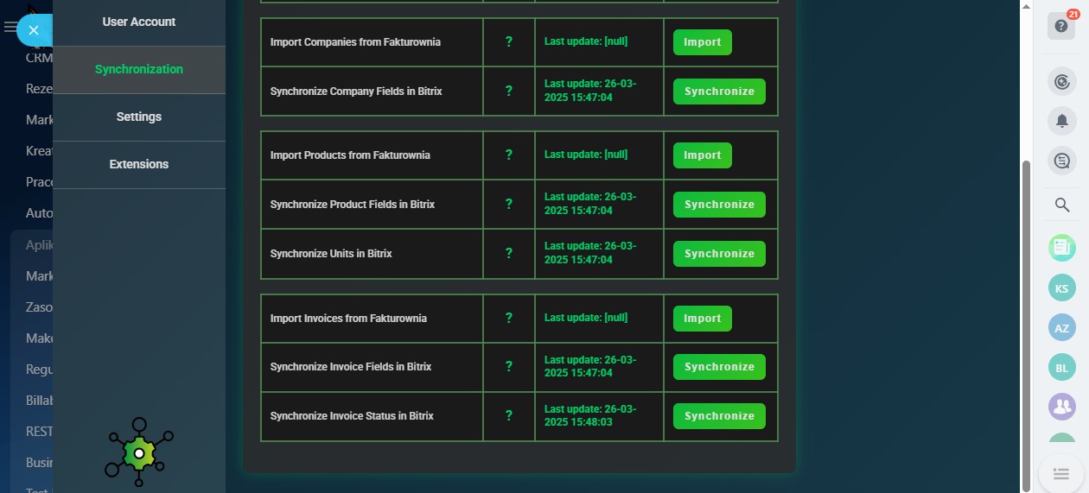Expand the list menu button at bottom right

[1061, 474]
